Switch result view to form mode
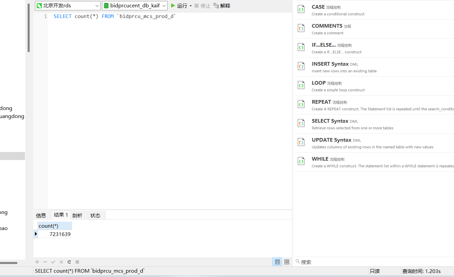Screen dimensions: 454x277 click(x=286, y=262)
